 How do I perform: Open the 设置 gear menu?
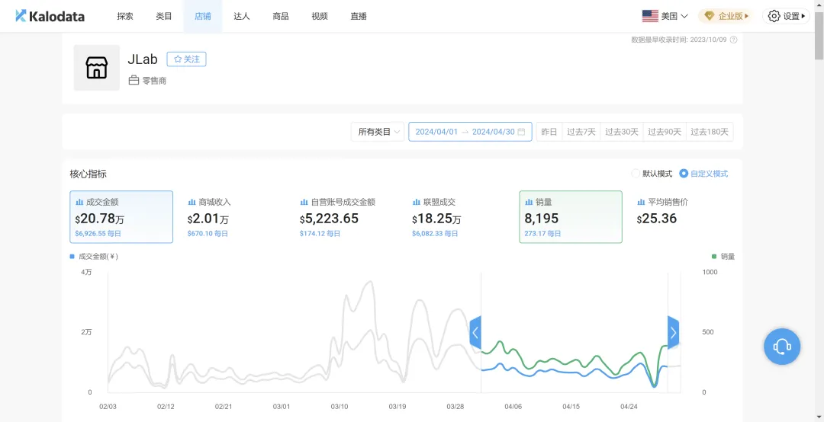tap(786, 16)
